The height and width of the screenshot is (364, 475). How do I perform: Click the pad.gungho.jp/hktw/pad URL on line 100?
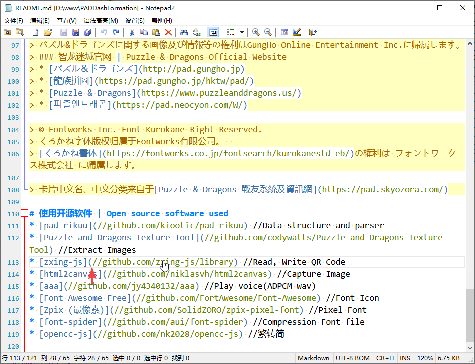coord(174,81)
